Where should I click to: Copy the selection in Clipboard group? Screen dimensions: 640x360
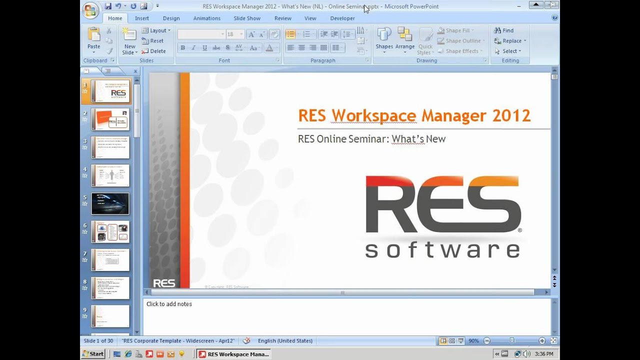point(109,41)
